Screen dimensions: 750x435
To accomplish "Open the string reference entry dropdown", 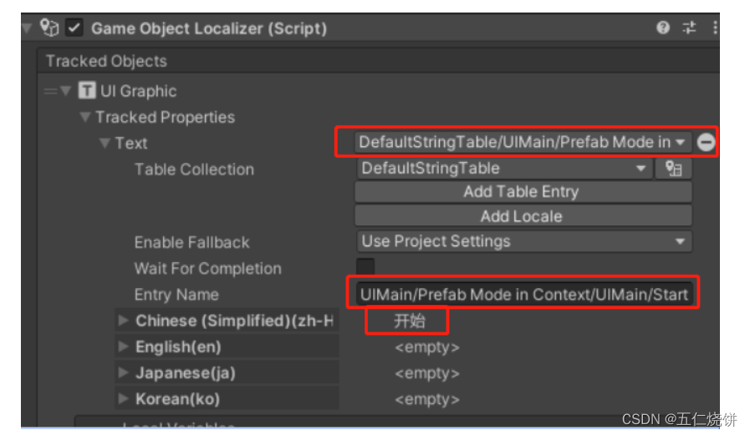I will (522, 143).
